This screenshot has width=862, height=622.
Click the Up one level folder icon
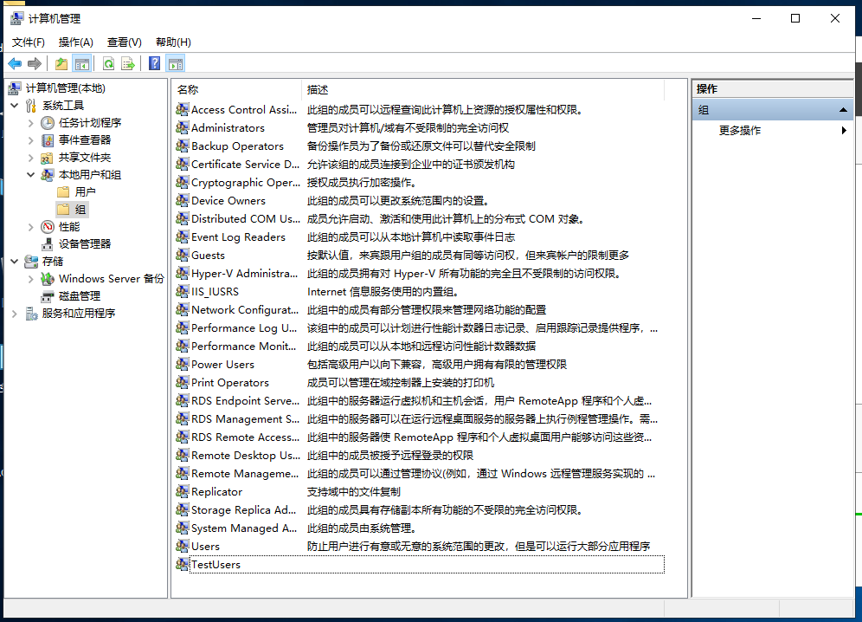(x=61, y=64)
